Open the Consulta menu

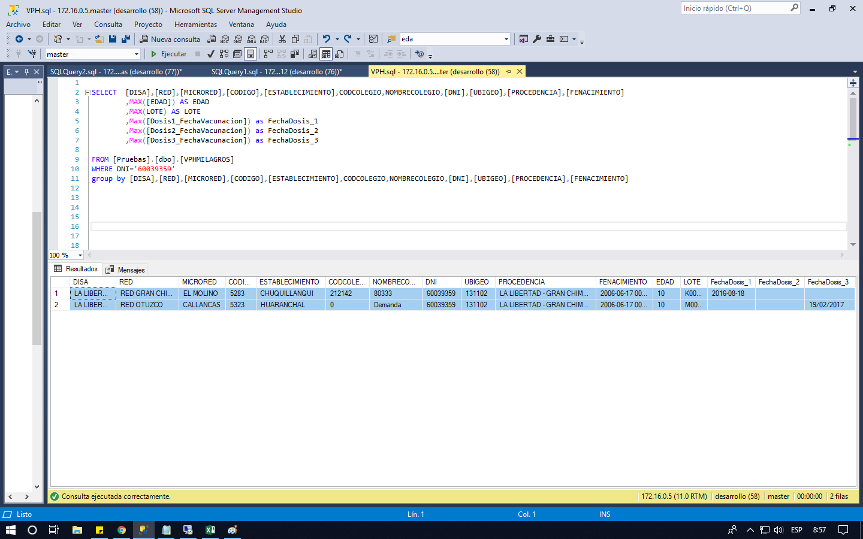point(108,25)
